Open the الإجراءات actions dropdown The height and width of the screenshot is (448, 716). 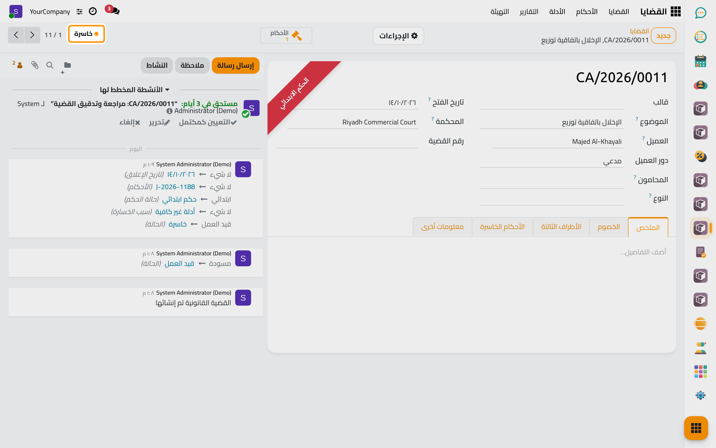398,36
